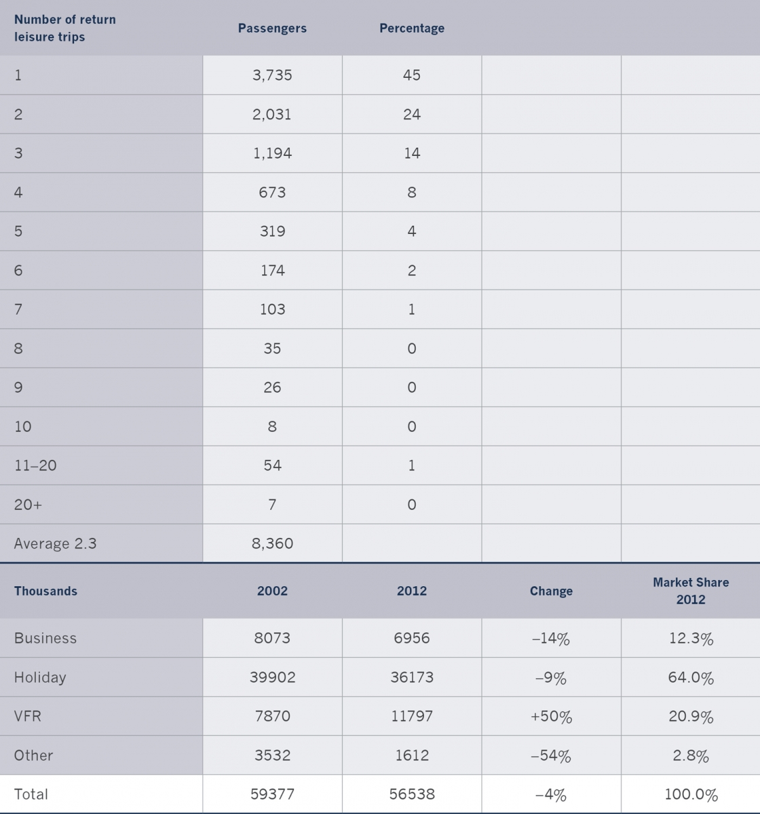Select the Average 2.3 row label
This screenshot has width=760, height=814.
click(55, 543)
